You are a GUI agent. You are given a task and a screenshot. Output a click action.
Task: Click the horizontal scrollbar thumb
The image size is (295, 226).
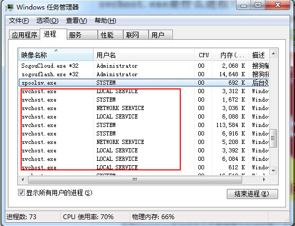(135, 179)
